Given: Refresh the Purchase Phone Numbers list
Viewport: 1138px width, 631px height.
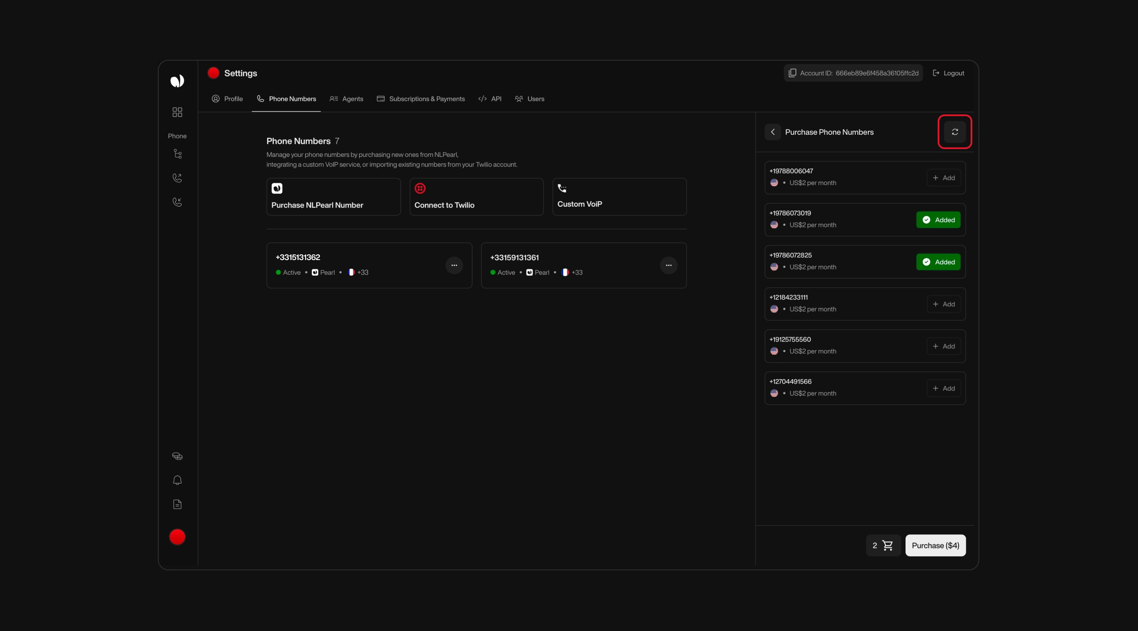Looking at the screenshot, I should (x=955, y=132).
